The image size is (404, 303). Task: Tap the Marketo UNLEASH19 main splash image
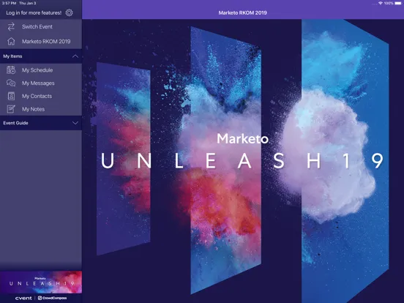243,161
